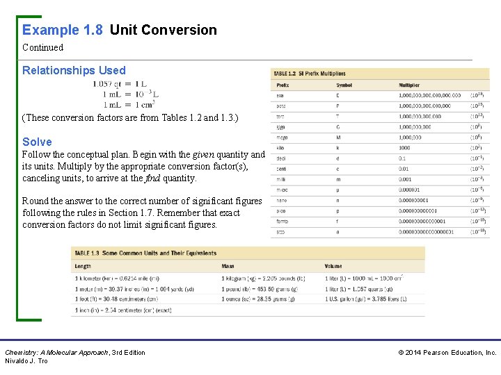
Task: Click the 'TABLE 1.2 SI Prefix Multipliers' title
Action: 309,74
